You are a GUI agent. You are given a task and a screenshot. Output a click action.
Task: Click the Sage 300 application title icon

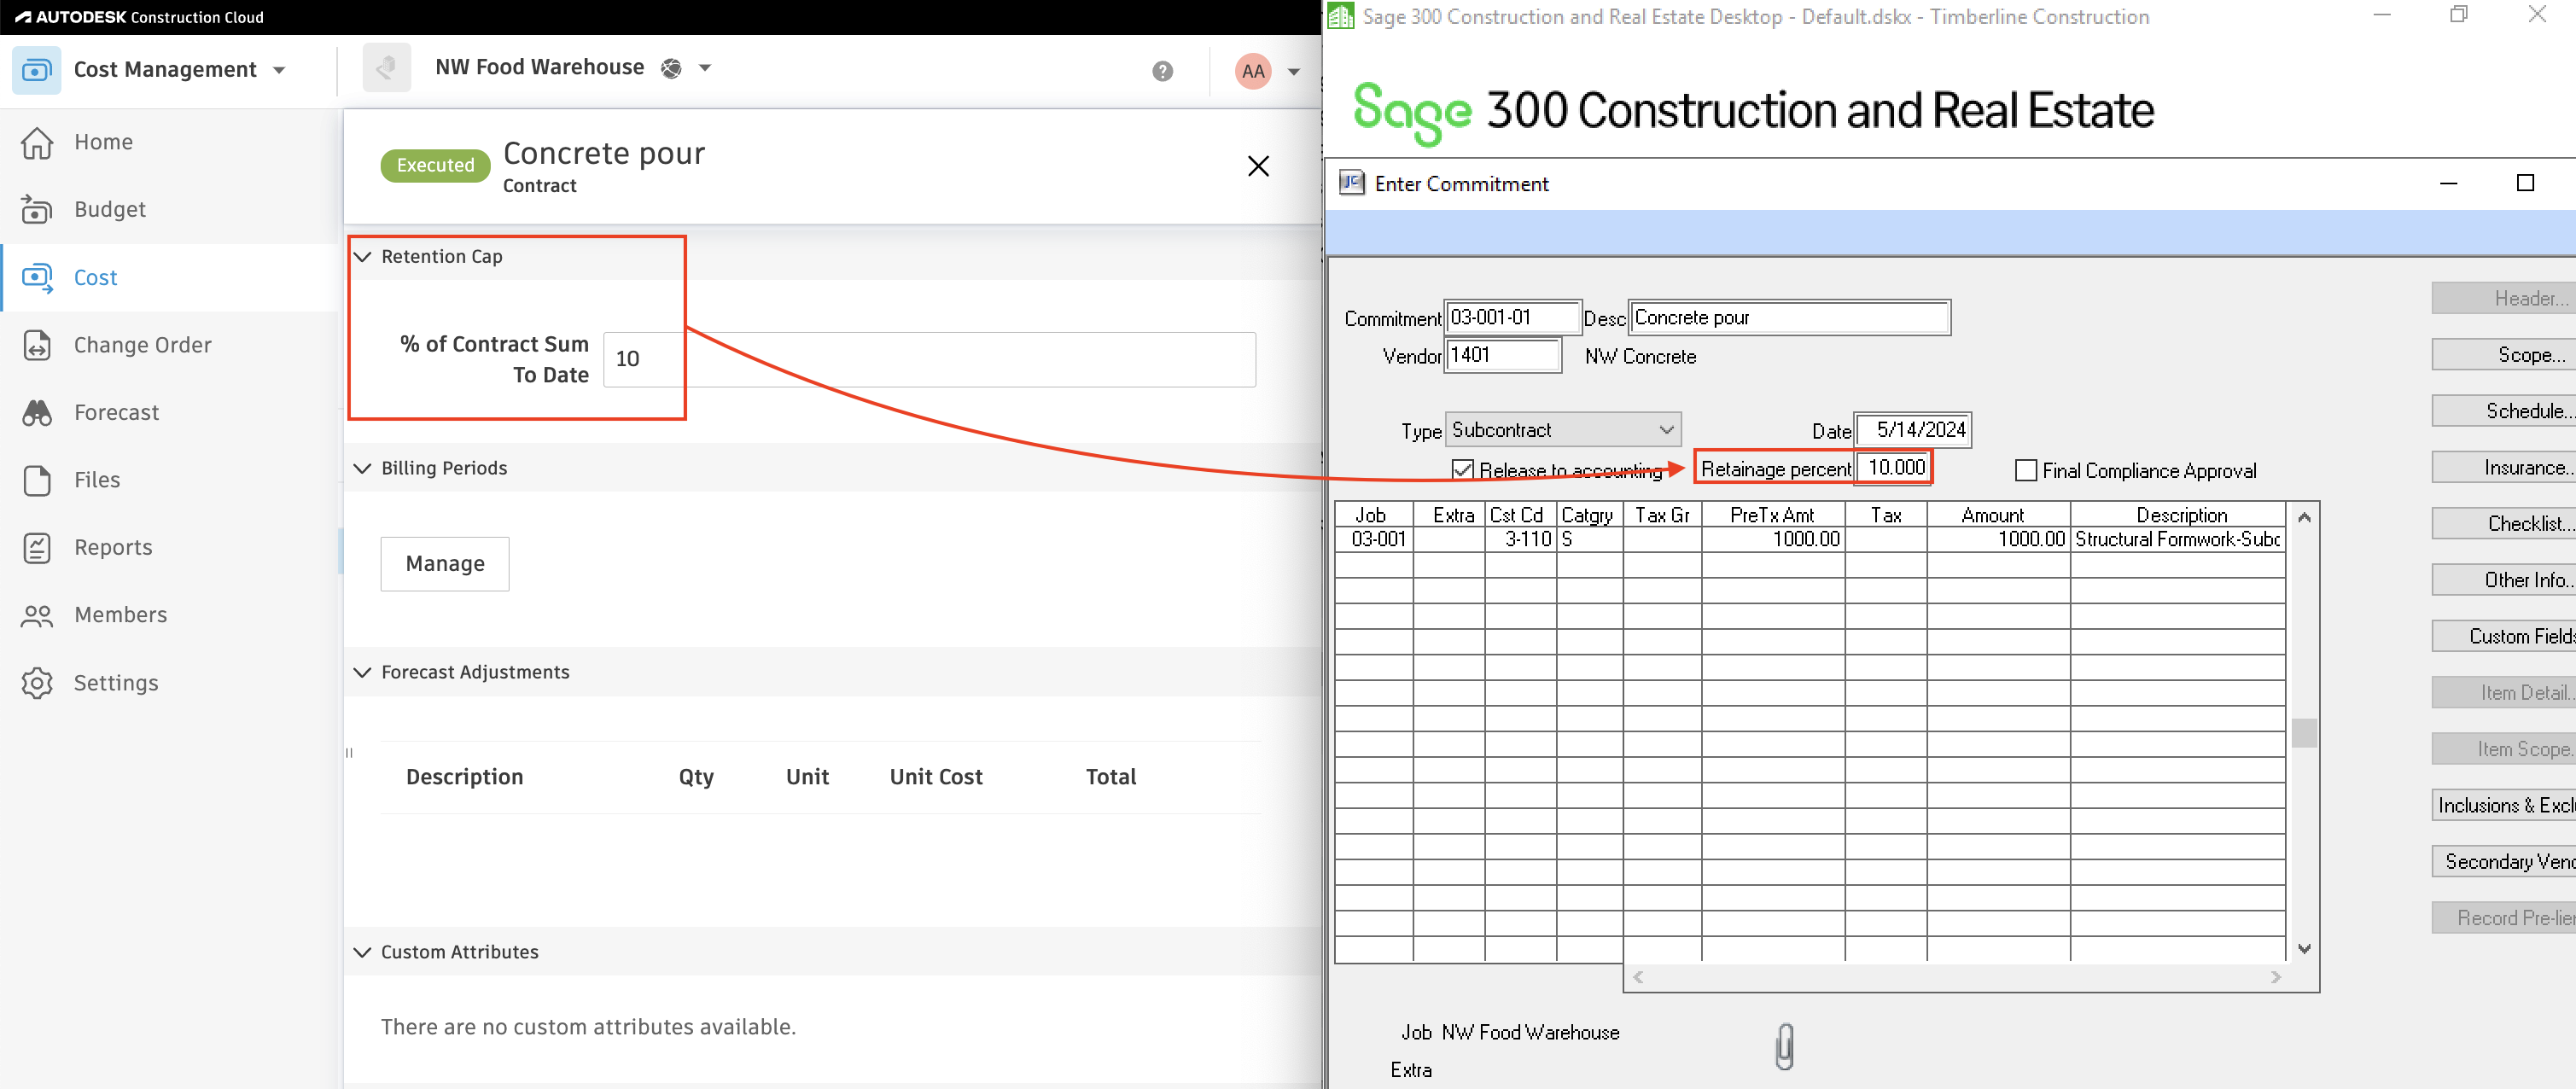[x=1341, y=16]
